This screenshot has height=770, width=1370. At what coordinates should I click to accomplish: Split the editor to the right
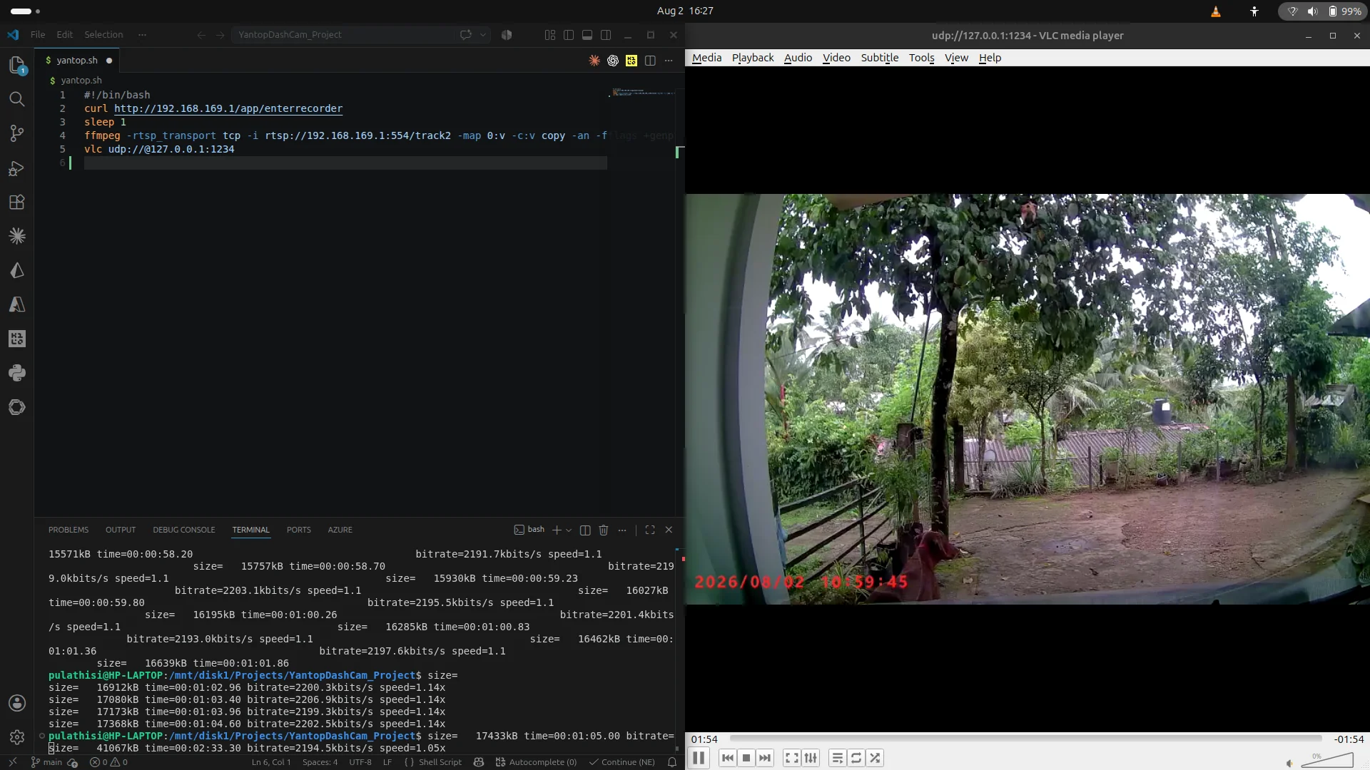pyautogui.click(x=650, y=61)
